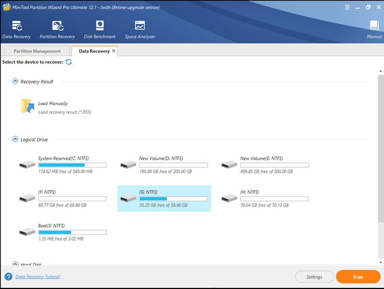This screenshot has width=384, height=289.
Task: Click the scrollbar down arrow
Action: [x=380, y=262]
